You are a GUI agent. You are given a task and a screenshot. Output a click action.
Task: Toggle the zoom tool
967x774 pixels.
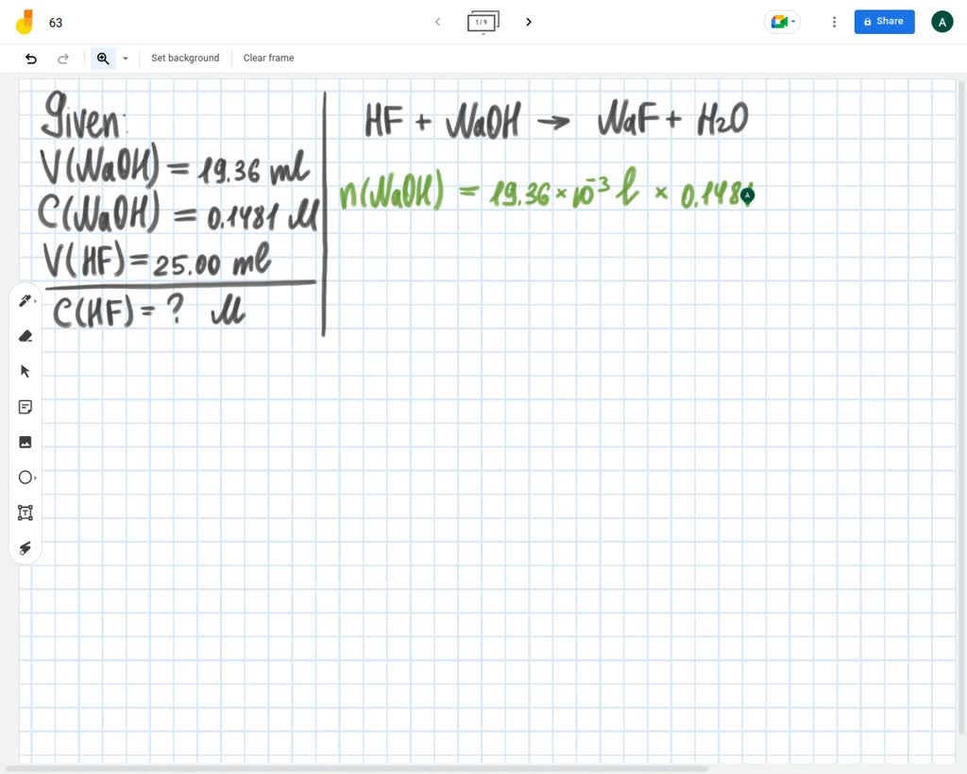pos(103,58)
